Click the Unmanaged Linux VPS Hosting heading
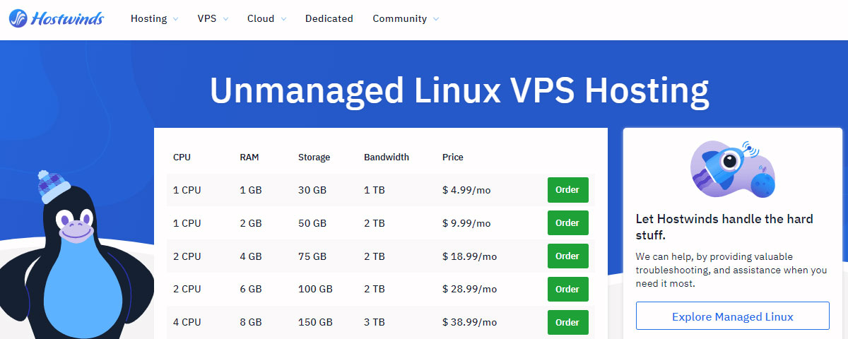Viewport: 848px width, 339px height. pyautogui.click(x=459, y=91)
